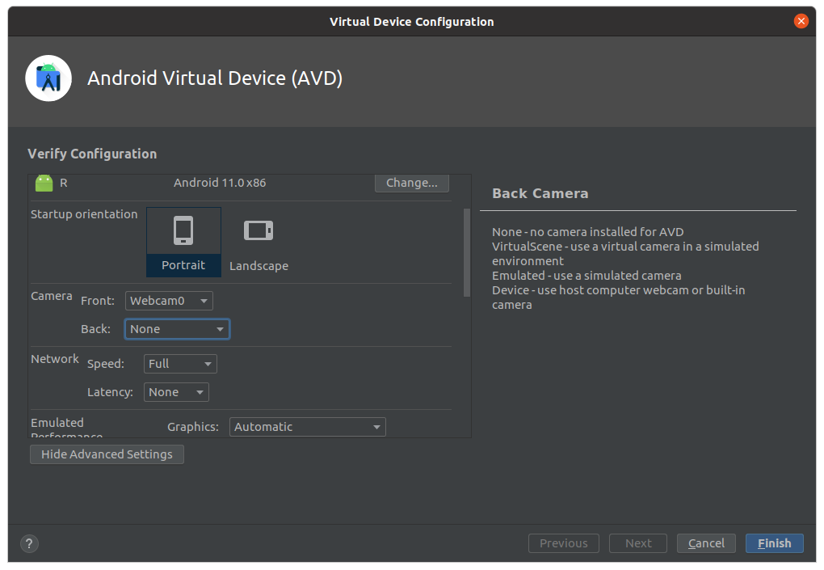824x570 pixels.
Task: Click the Verify Configuration heading
Action: tap(92, 154)
